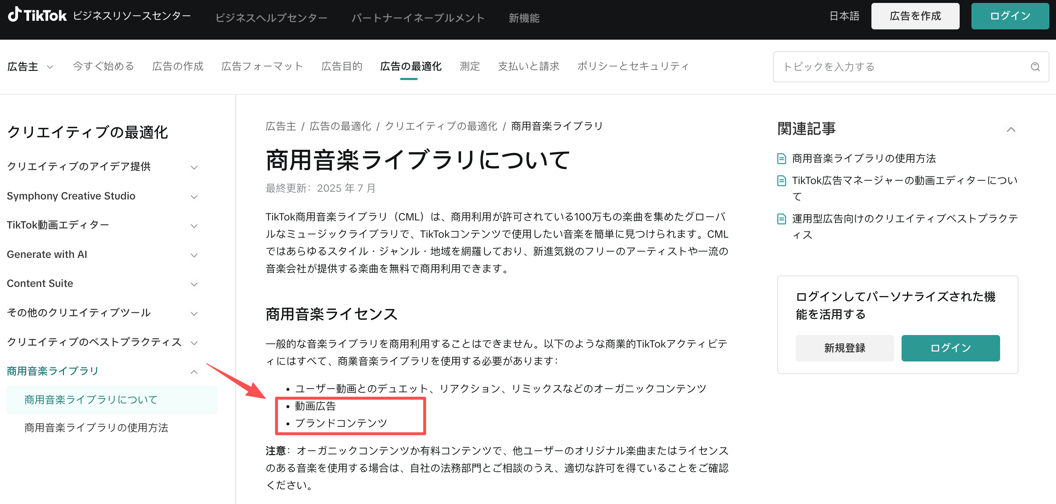Click 広告を作成 button
The image size is (1056, 504).
(x=915, y=16)
